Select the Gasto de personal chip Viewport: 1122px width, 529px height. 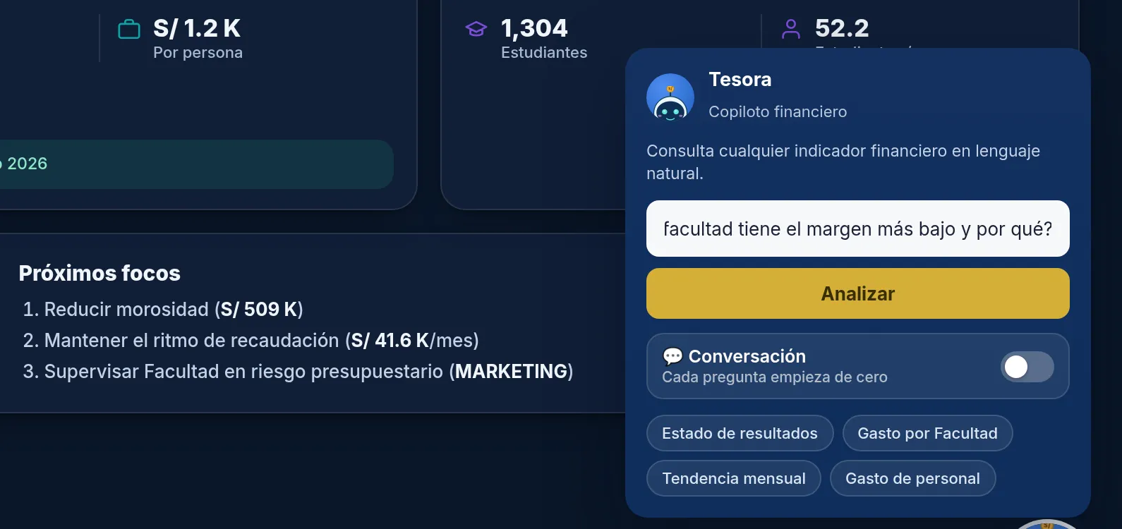point(912,478)
